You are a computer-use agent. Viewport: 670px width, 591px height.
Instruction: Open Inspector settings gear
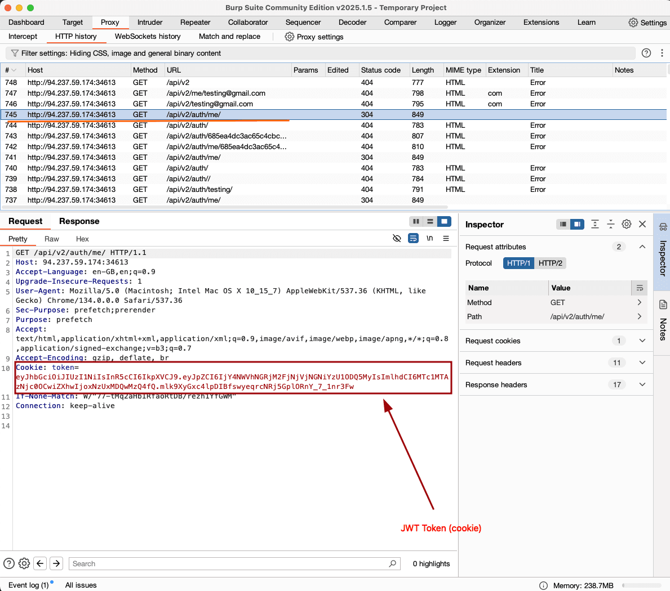627,224
